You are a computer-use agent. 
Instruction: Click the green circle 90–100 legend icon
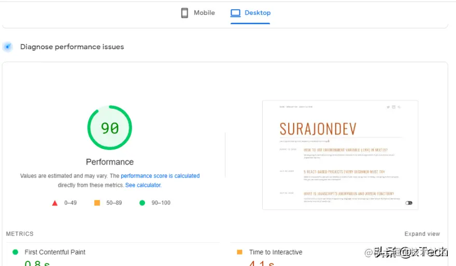[x=142, y=203]
